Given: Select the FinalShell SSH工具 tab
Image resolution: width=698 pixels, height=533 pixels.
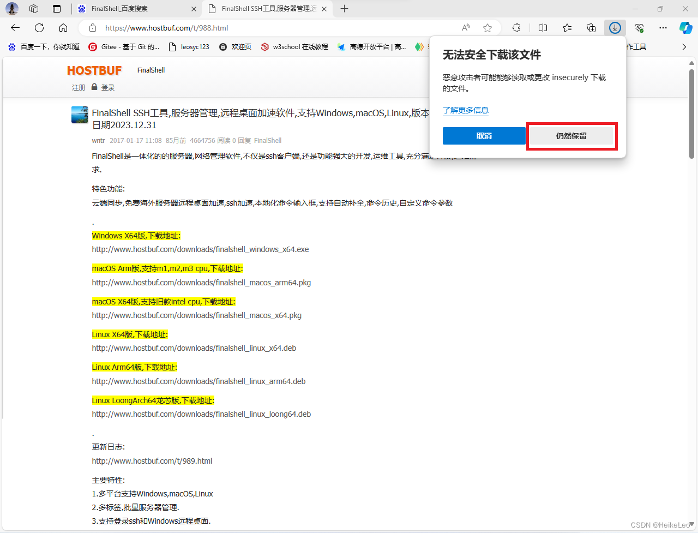Looking at the screenshot, I should pyautogui.click(x=267, y=9).
